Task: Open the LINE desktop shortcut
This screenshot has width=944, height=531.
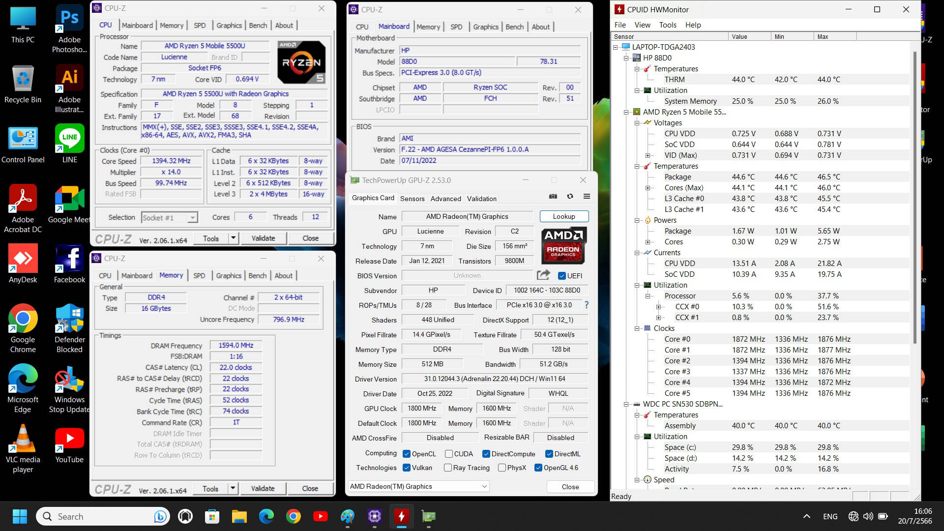Action: point(69,145)
